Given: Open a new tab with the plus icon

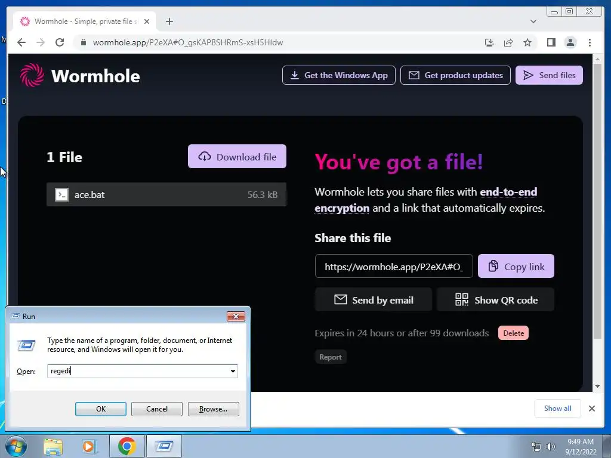Looking at the screenshot, I should tap(169, 21).
